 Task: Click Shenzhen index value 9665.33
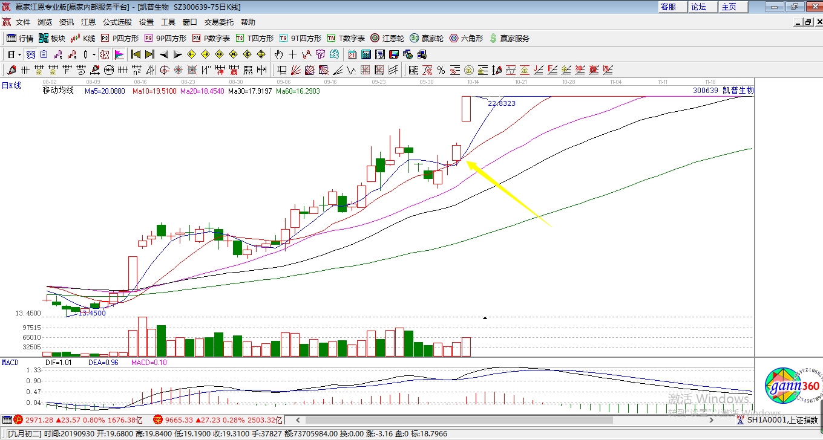click(180, 420)
